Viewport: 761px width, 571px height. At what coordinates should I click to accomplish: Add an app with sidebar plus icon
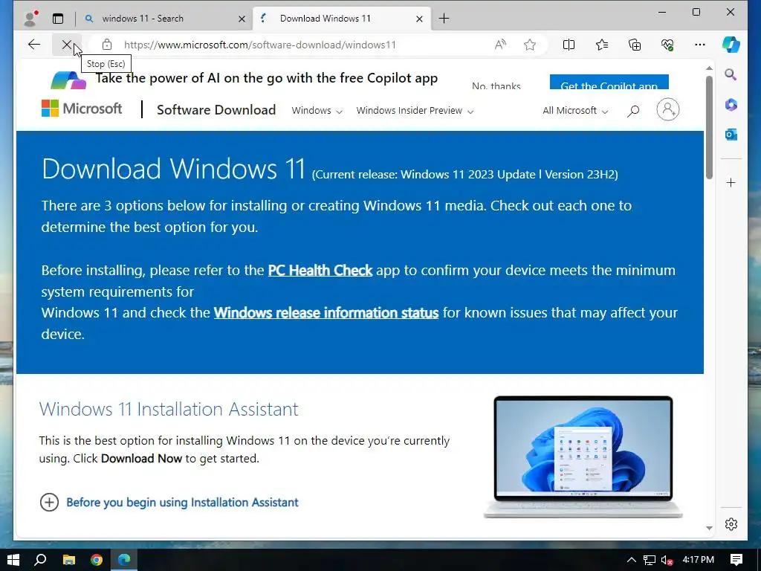point(731,183)
